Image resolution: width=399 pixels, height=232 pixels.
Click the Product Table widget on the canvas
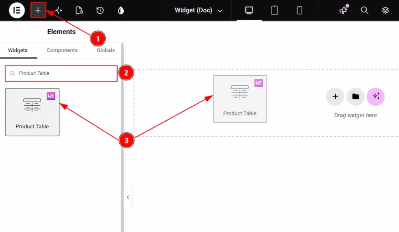(240, 99)
